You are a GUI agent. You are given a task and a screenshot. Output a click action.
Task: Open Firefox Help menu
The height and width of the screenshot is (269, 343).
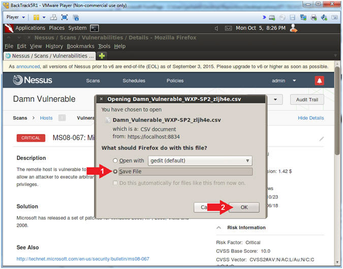(x=120, y=46)
